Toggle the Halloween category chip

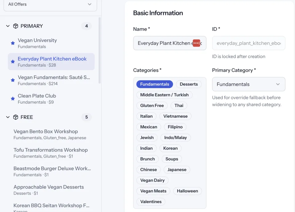(x=187, y=191)
